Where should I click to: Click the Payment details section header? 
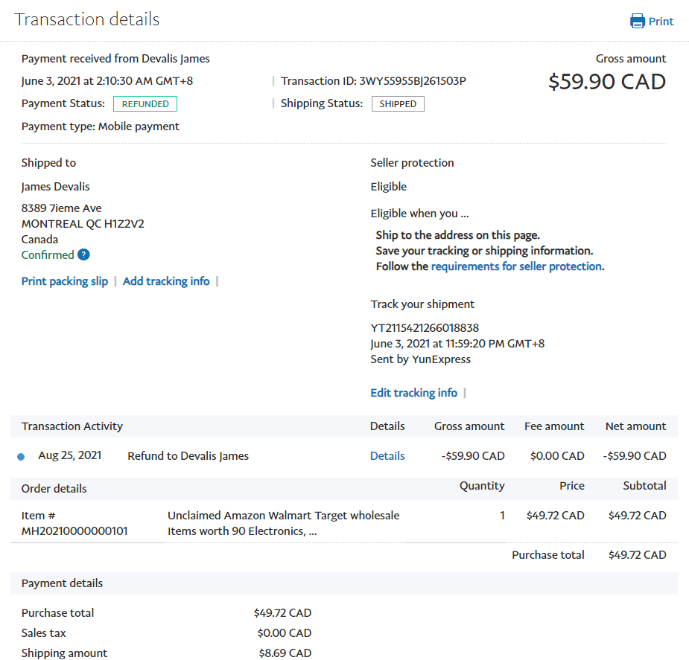coord(63,583)
